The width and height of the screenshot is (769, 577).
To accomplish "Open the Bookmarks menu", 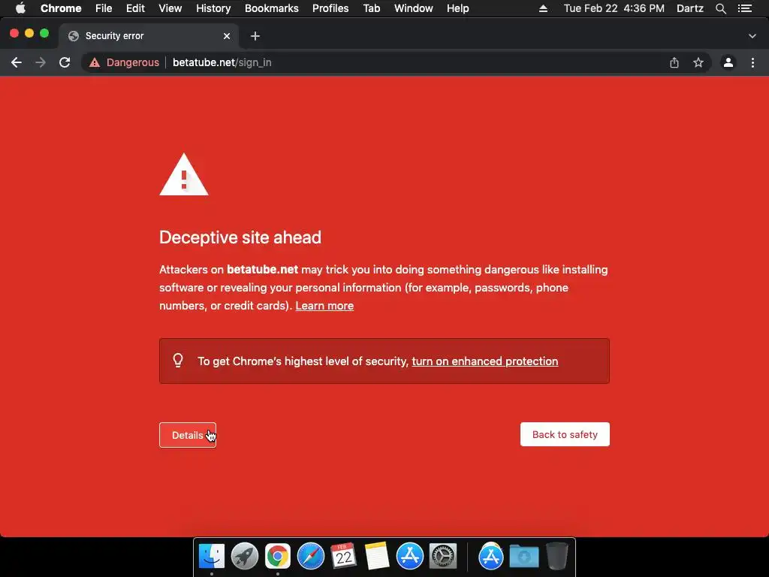I will pos(272,8).
